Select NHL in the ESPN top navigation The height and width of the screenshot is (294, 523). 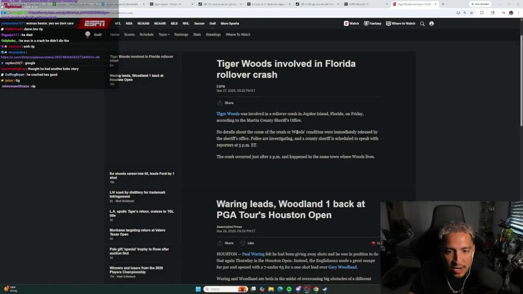(186, 23)
